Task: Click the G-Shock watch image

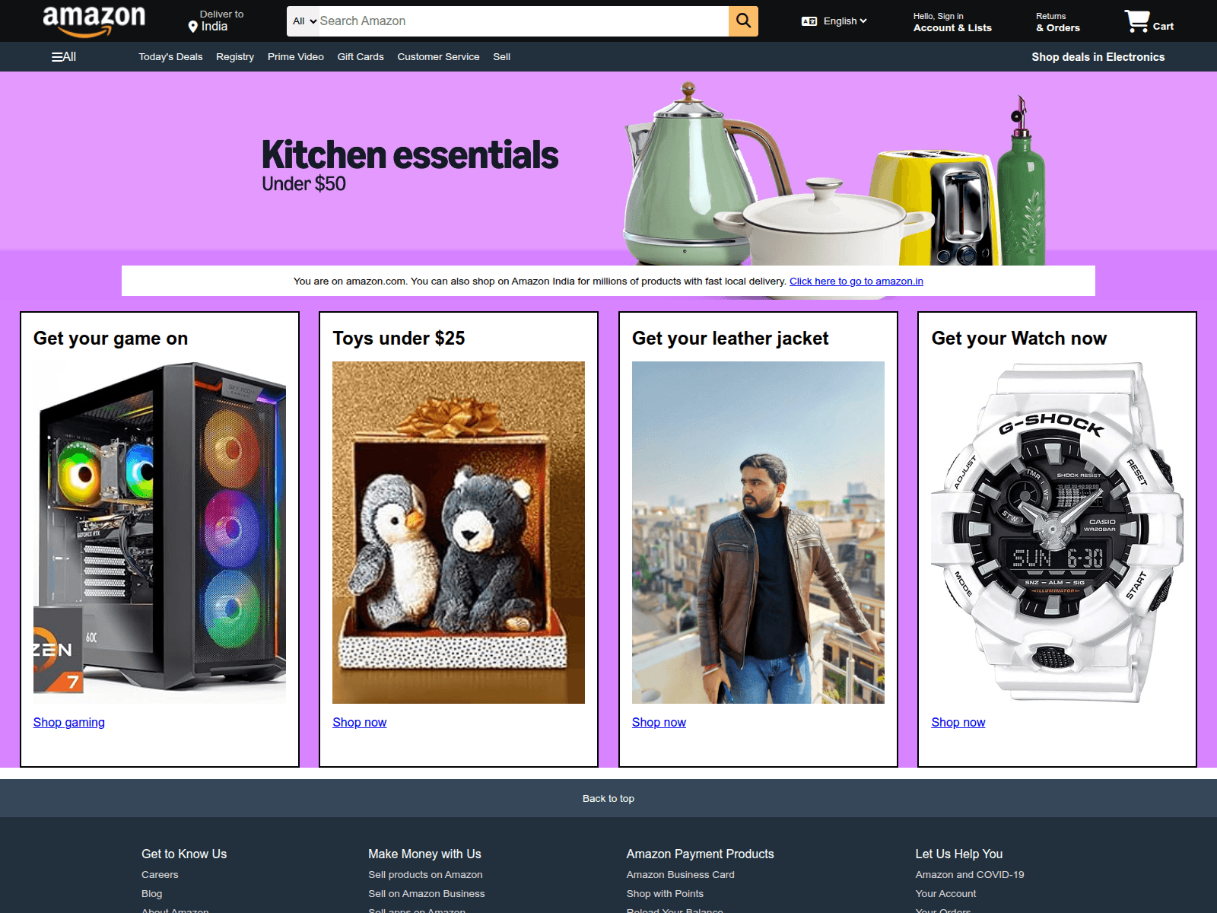Action: [x=1057, y=533]
